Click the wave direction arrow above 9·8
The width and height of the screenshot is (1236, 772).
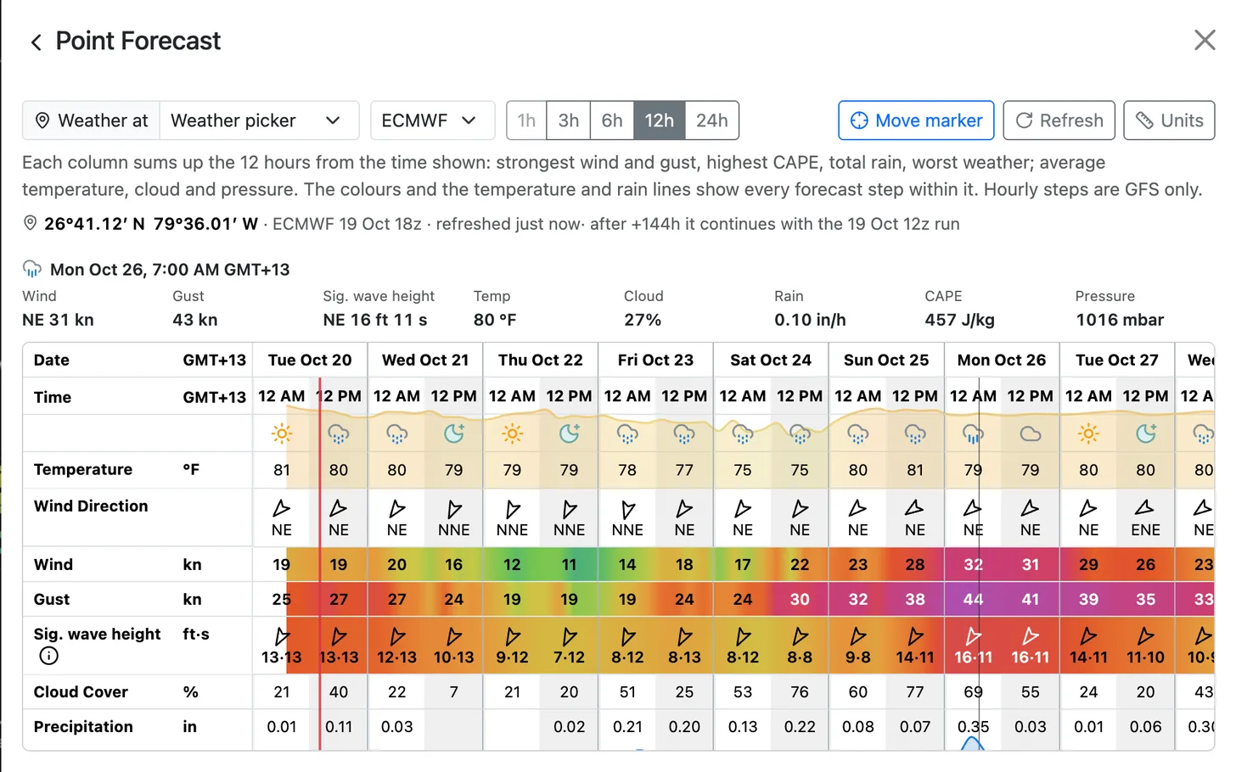click(x=858, y=636)
